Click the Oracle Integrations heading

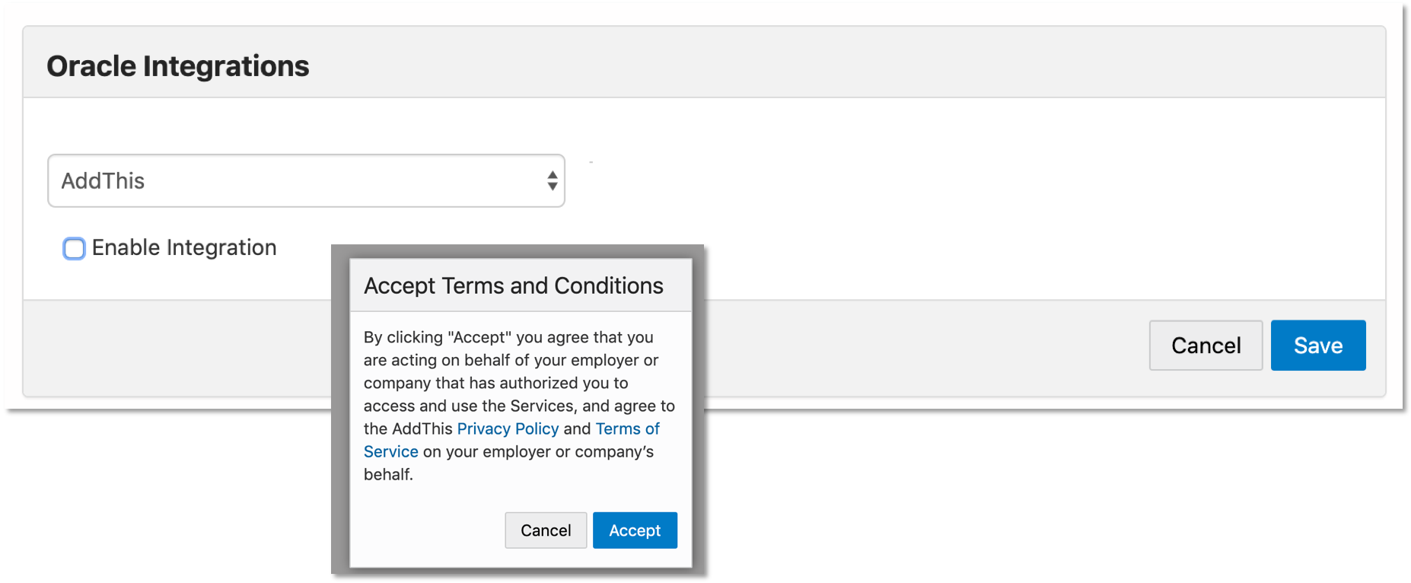(x=178, y=66)
